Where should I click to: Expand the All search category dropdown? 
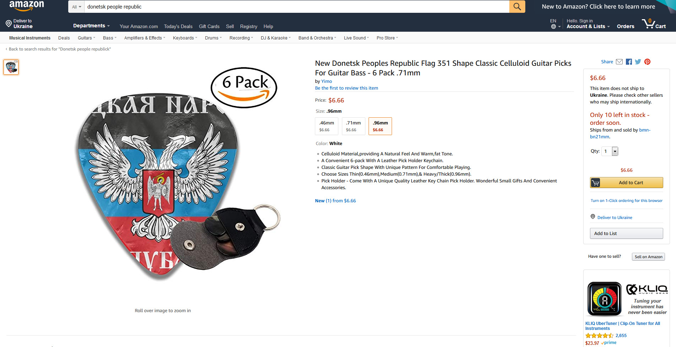click(76, 7)
